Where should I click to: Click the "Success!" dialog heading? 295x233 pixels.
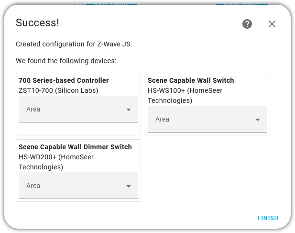point(37,23)
